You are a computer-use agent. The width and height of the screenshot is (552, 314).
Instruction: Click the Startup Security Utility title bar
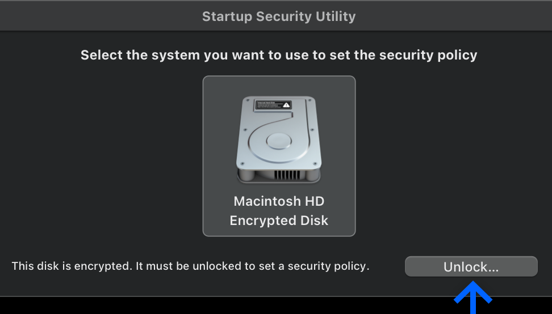[x=276, y=16]
